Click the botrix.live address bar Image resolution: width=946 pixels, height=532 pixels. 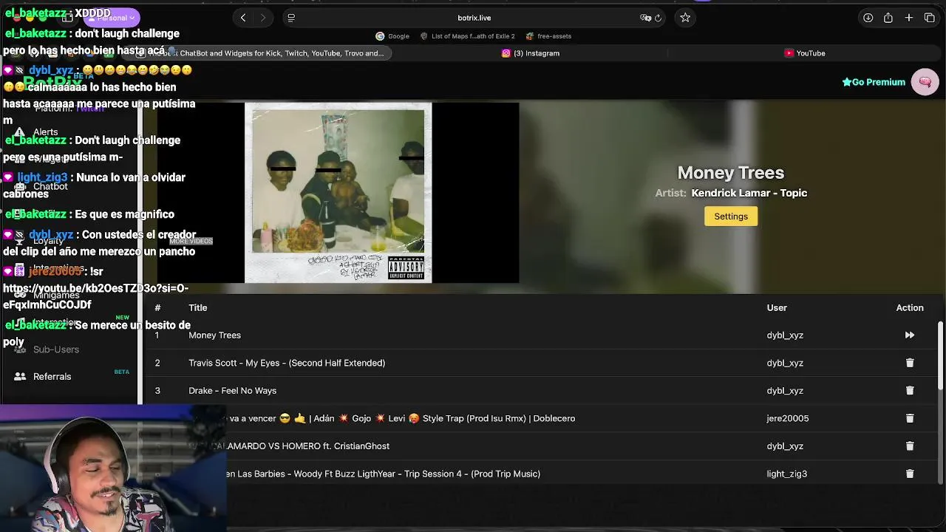click(474, 18)
